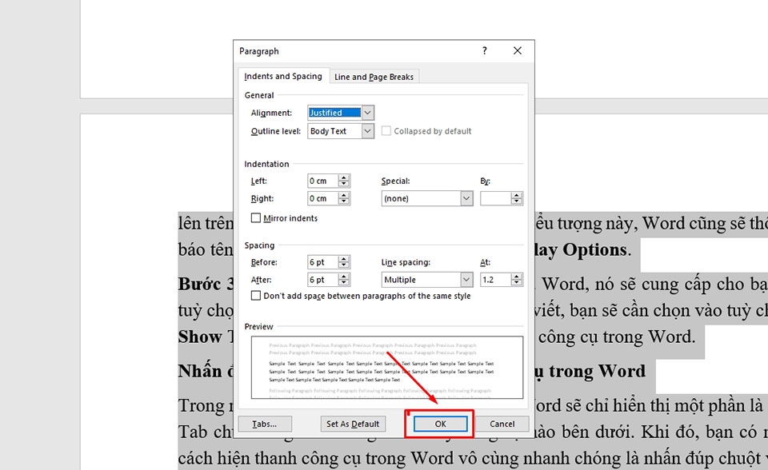Increase Left indentation with spinner arrow
This screenshot has height=470, width=768.
(345, 177)
